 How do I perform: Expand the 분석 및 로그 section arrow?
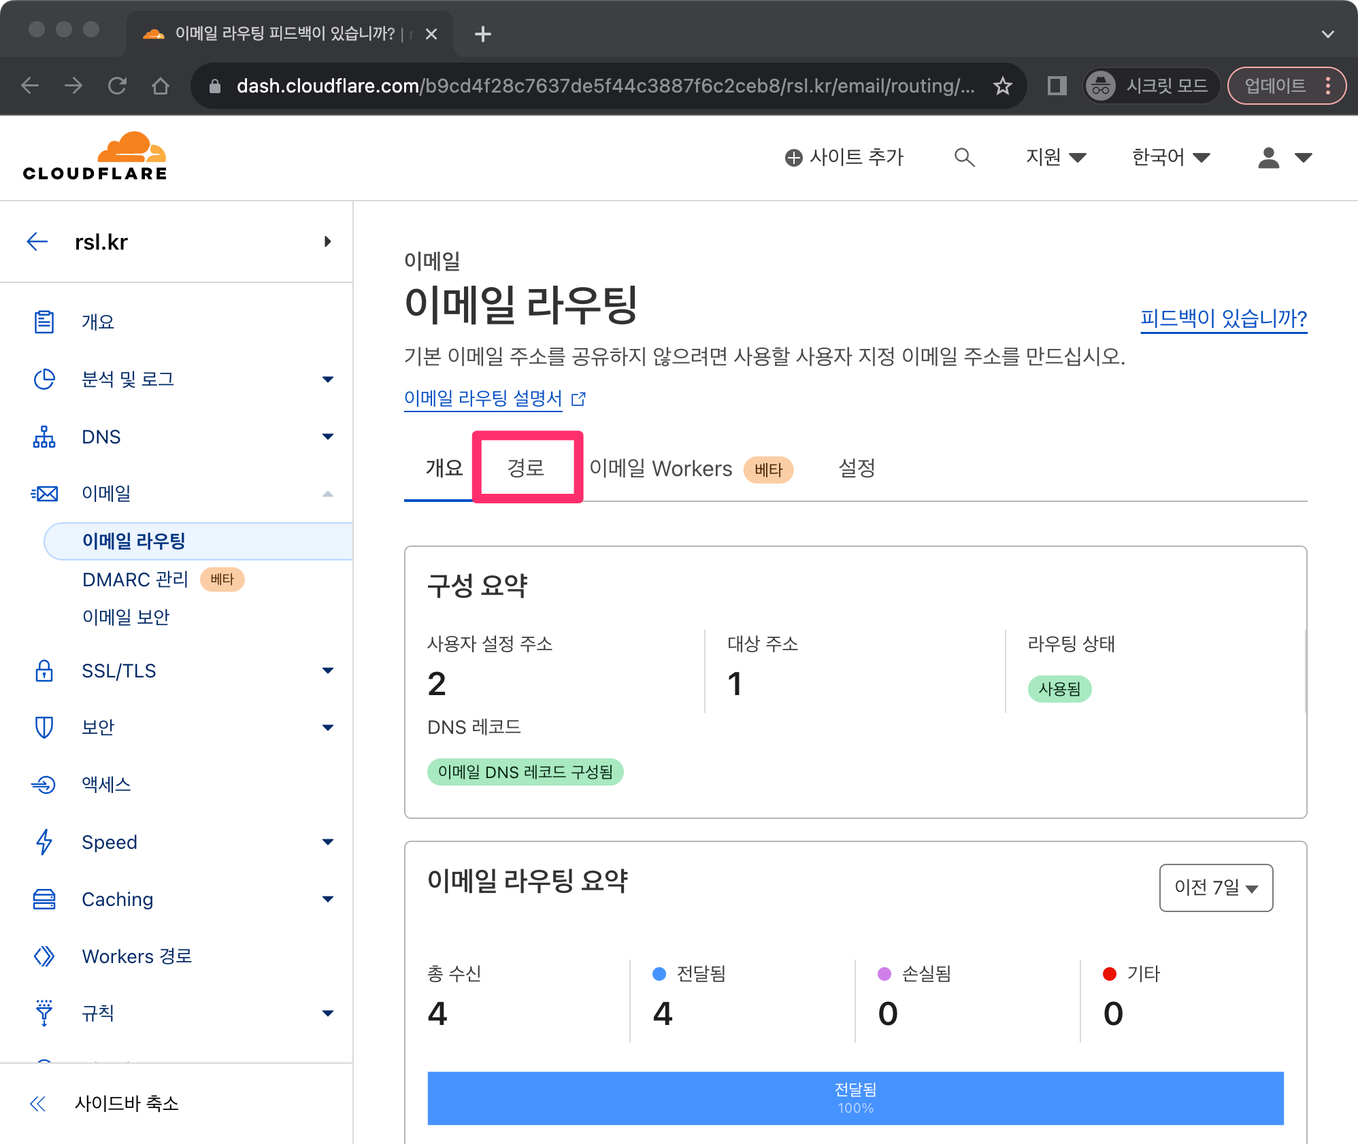coord(328,380)
